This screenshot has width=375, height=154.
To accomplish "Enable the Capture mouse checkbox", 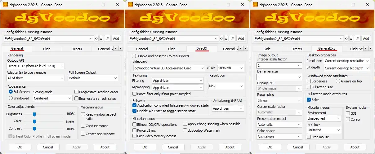I will click(x=83, y=126).
